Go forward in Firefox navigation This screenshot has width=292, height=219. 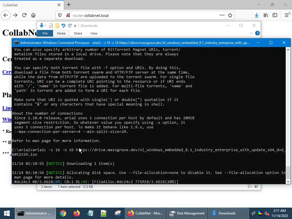click(15, 15)
